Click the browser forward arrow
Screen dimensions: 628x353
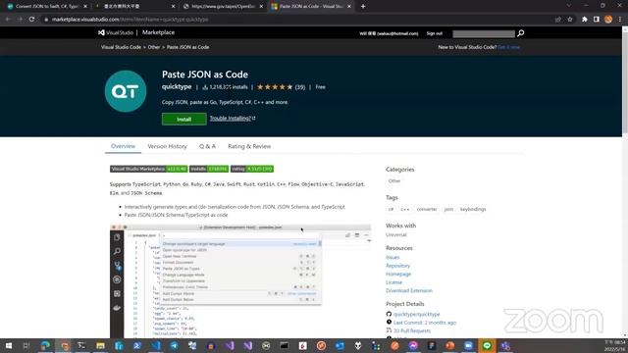pos(20,20)
